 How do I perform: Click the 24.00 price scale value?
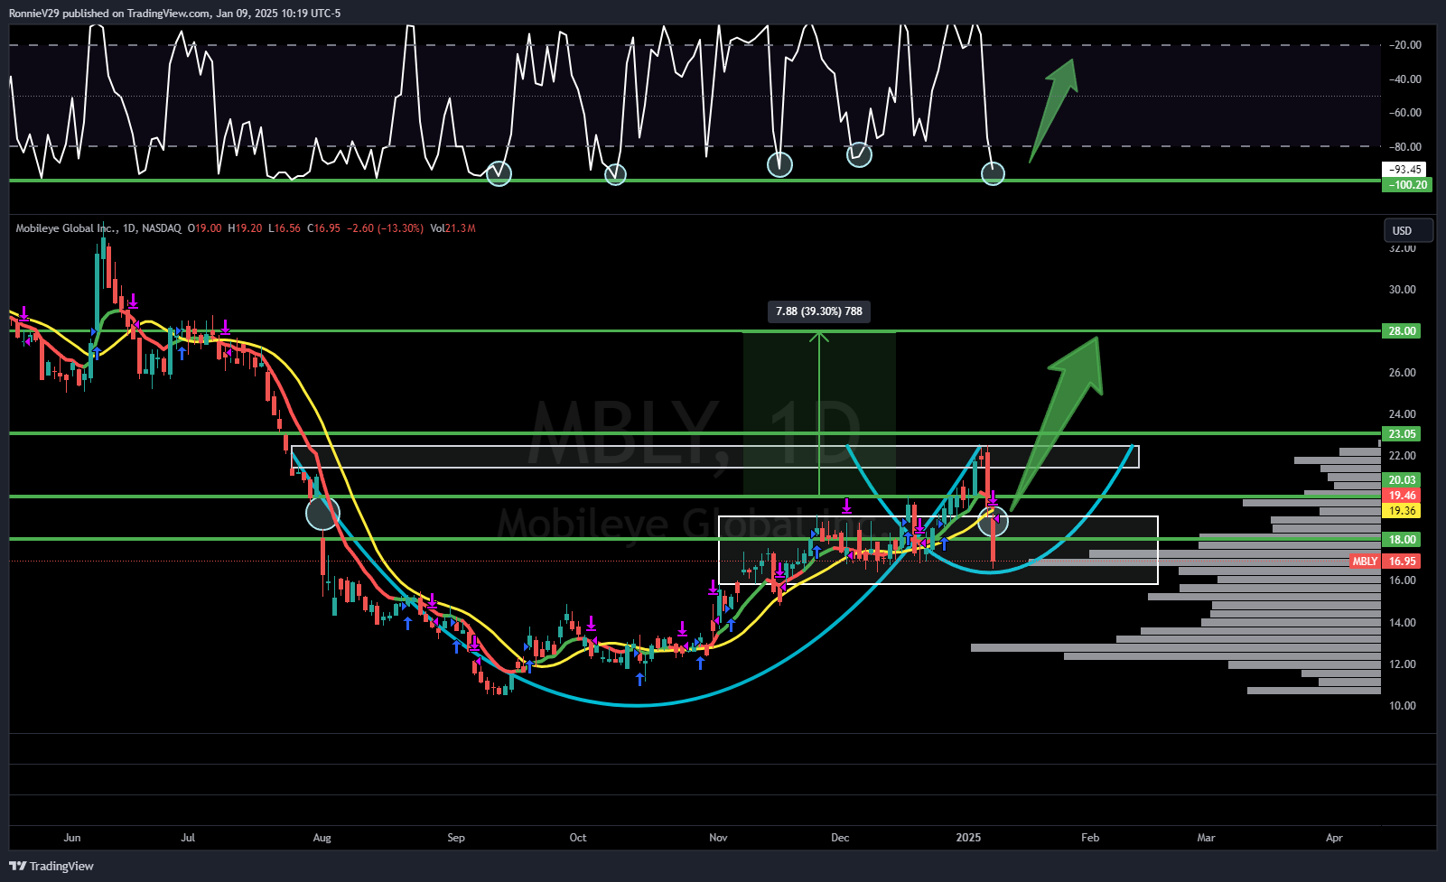point(1402,414)
